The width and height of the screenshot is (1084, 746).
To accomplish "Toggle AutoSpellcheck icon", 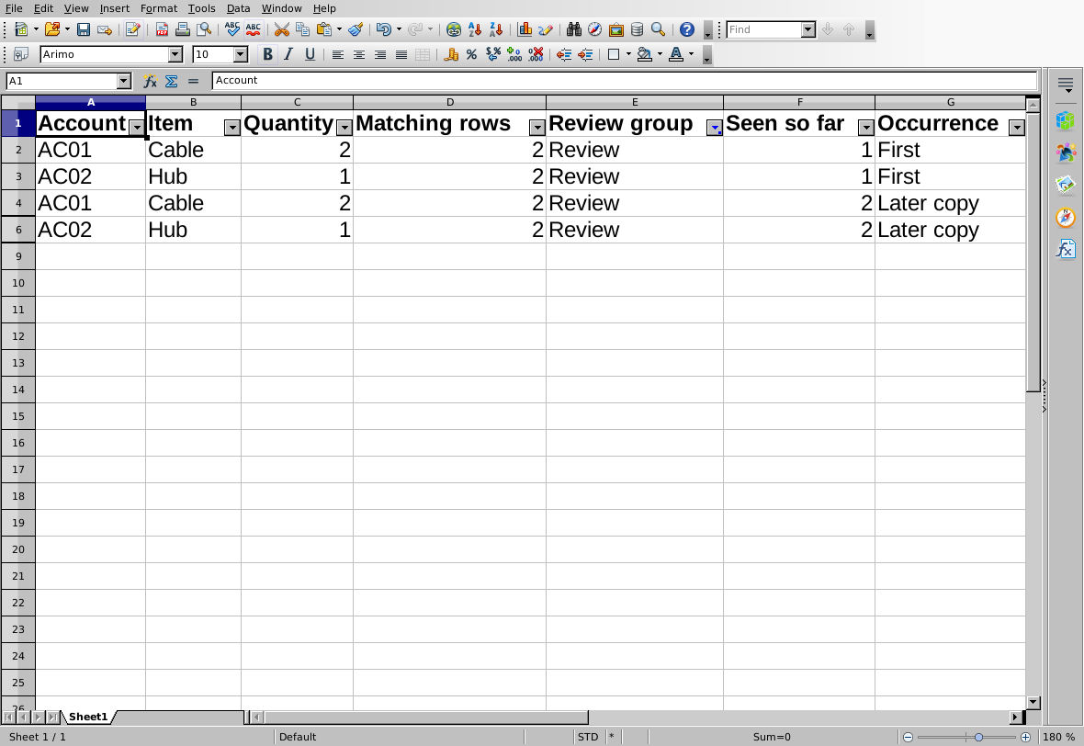I will [x=253, y=29].
